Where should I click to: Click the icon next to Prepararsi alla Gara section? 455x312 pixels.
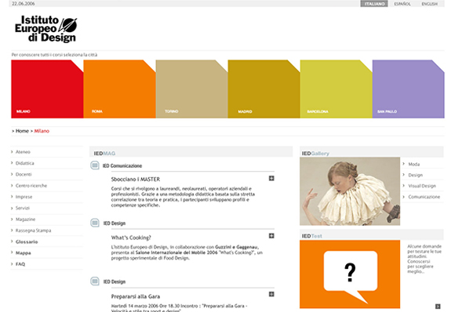click(x=95, y=281)
